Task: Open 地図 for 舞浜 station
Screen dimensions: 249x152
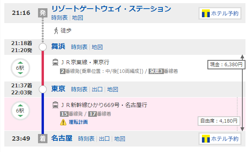Action: 97,47
